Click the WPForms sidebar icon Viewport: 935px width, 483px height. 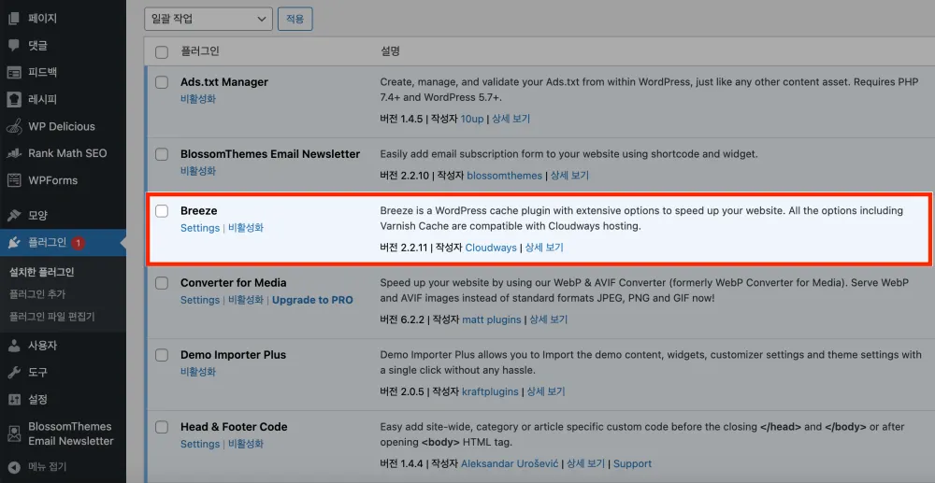14,180
